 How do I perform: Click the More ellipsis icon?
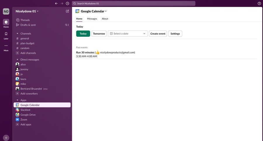[x=6, y=46]
